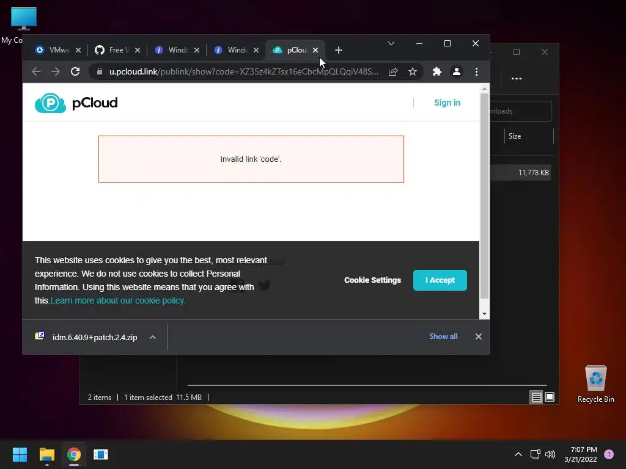Show all downloads
The height and width of the screenshot is (469, 626).
pos(443,336)
